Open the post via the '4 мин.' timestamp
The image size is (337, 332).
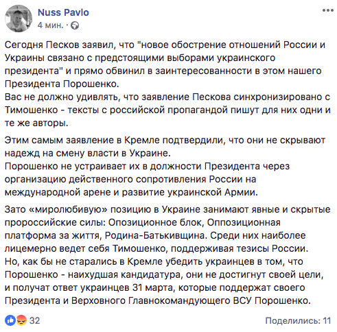pyautogui.click(x=50, y=25)
